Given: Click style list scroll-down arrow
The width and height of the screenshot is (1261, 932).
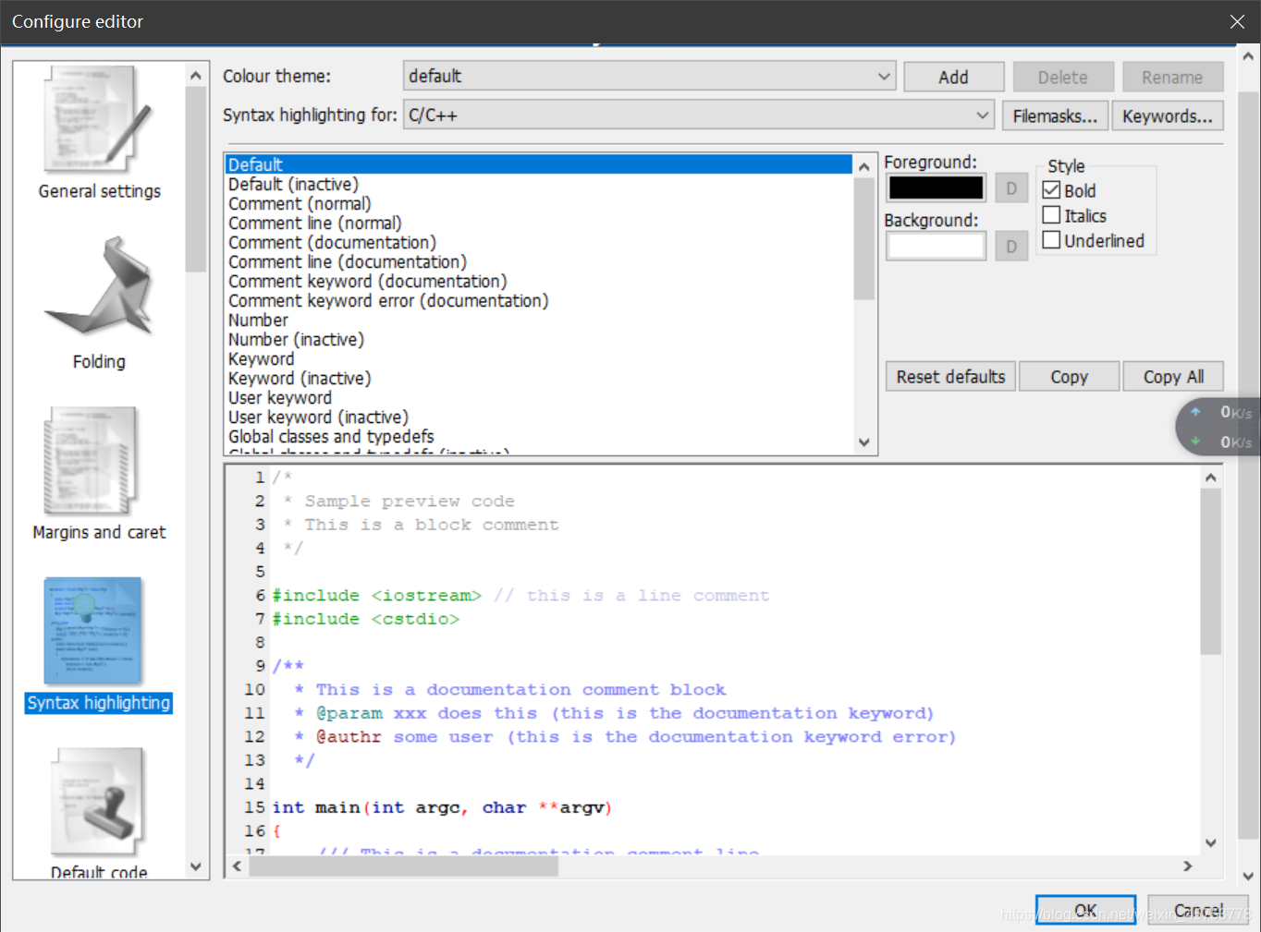Looking at the screenshot, I should point(864,442).
